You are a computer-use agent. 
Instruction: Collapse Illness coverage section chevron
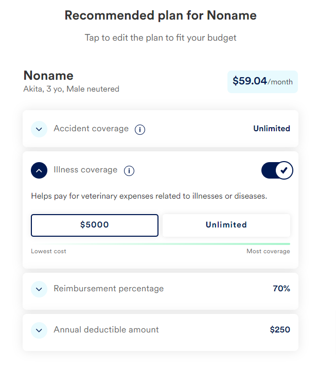pos(39,170)
